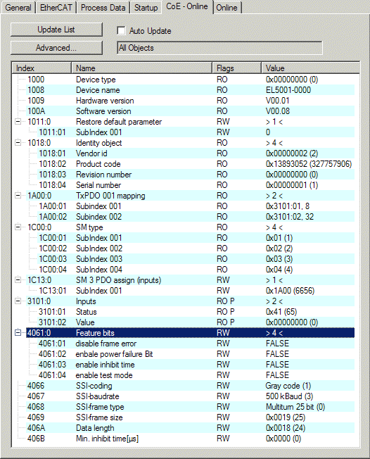
Task: Collapse the 3101:0 Inputs node
Action: [x=18, y=301]
